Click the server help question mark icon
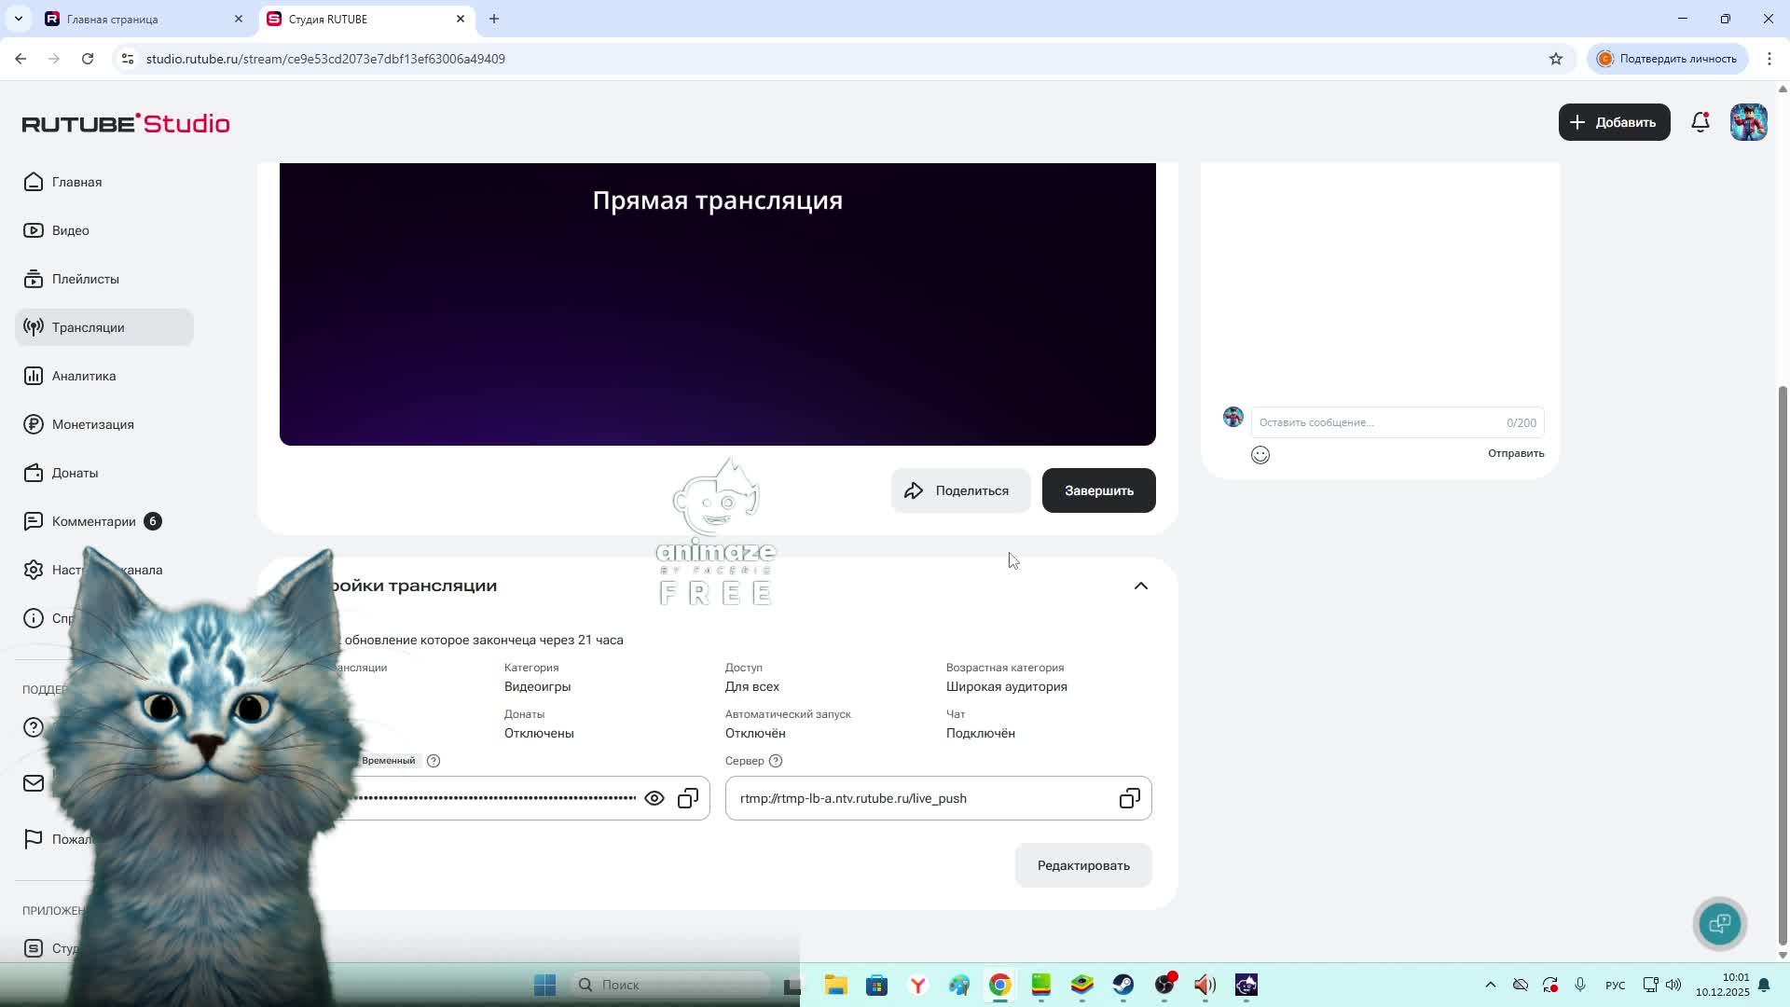 coord(776,761)
